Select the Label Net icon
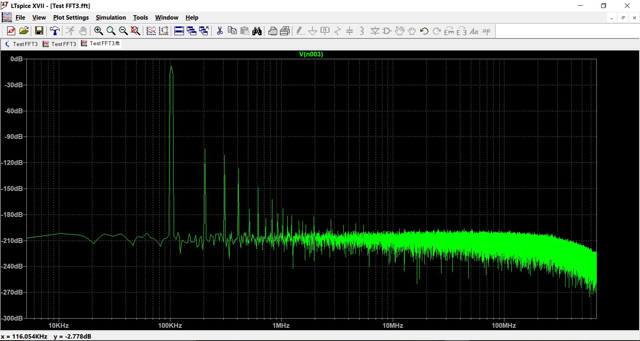The height and width of the screenshot is (341, 640). click(x=325, y=31)
